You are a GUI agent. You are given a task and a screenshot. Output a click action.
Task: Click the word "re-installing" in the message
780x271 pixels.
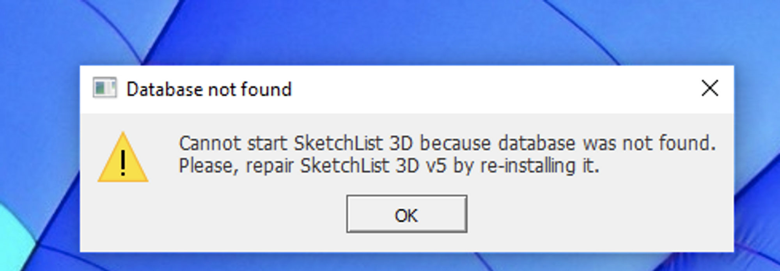coord(528,166)
